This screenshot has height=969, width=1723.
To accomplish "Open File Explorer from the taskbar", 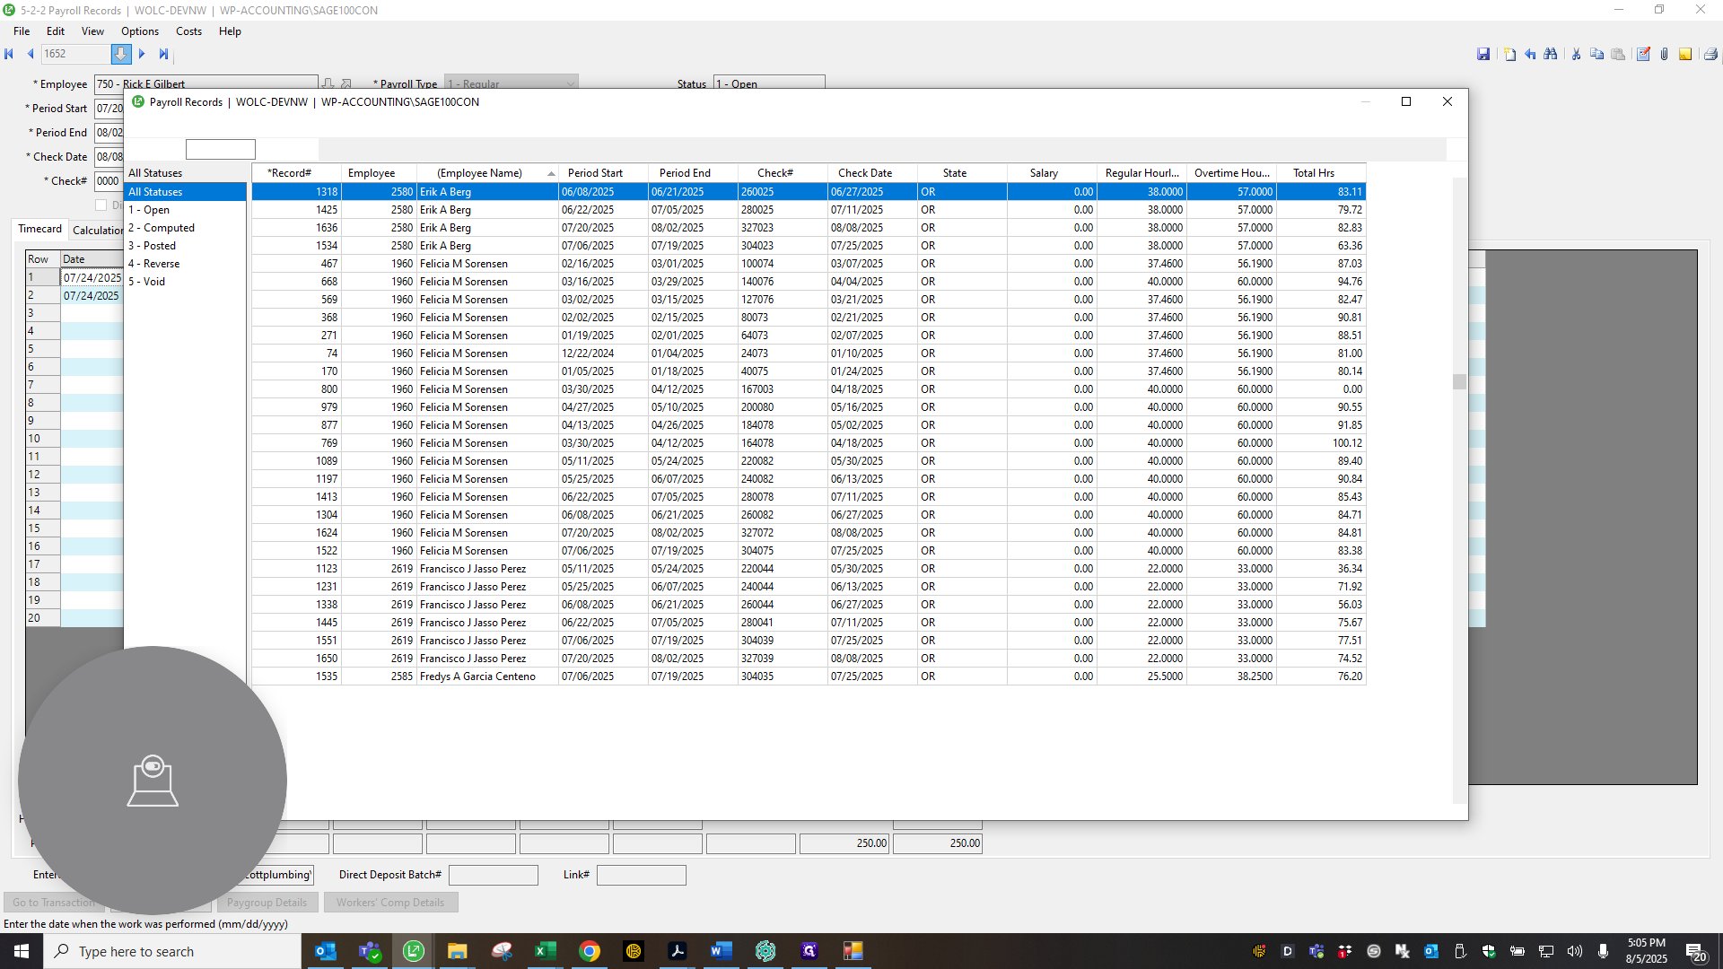I will tap(457, 951).
